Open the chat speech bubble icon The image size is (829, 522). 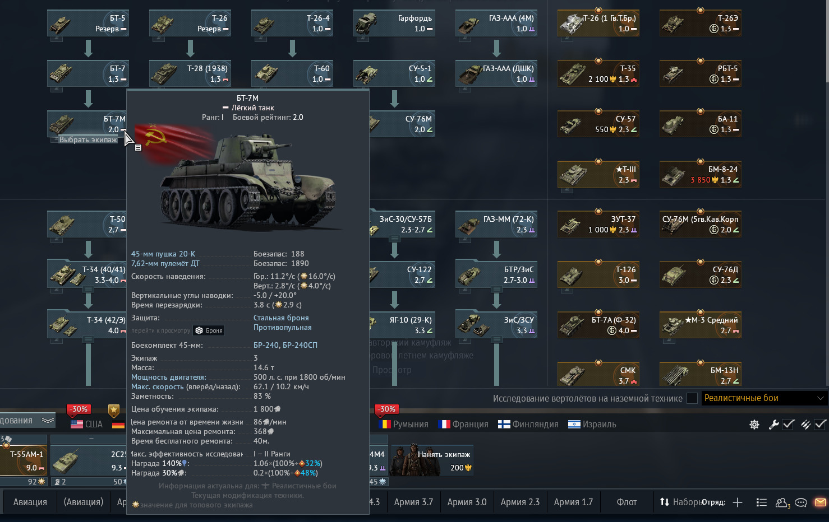point(801,502)
